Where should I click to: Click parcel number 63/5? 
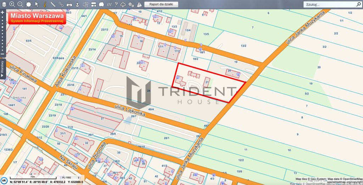click(28, 41)
